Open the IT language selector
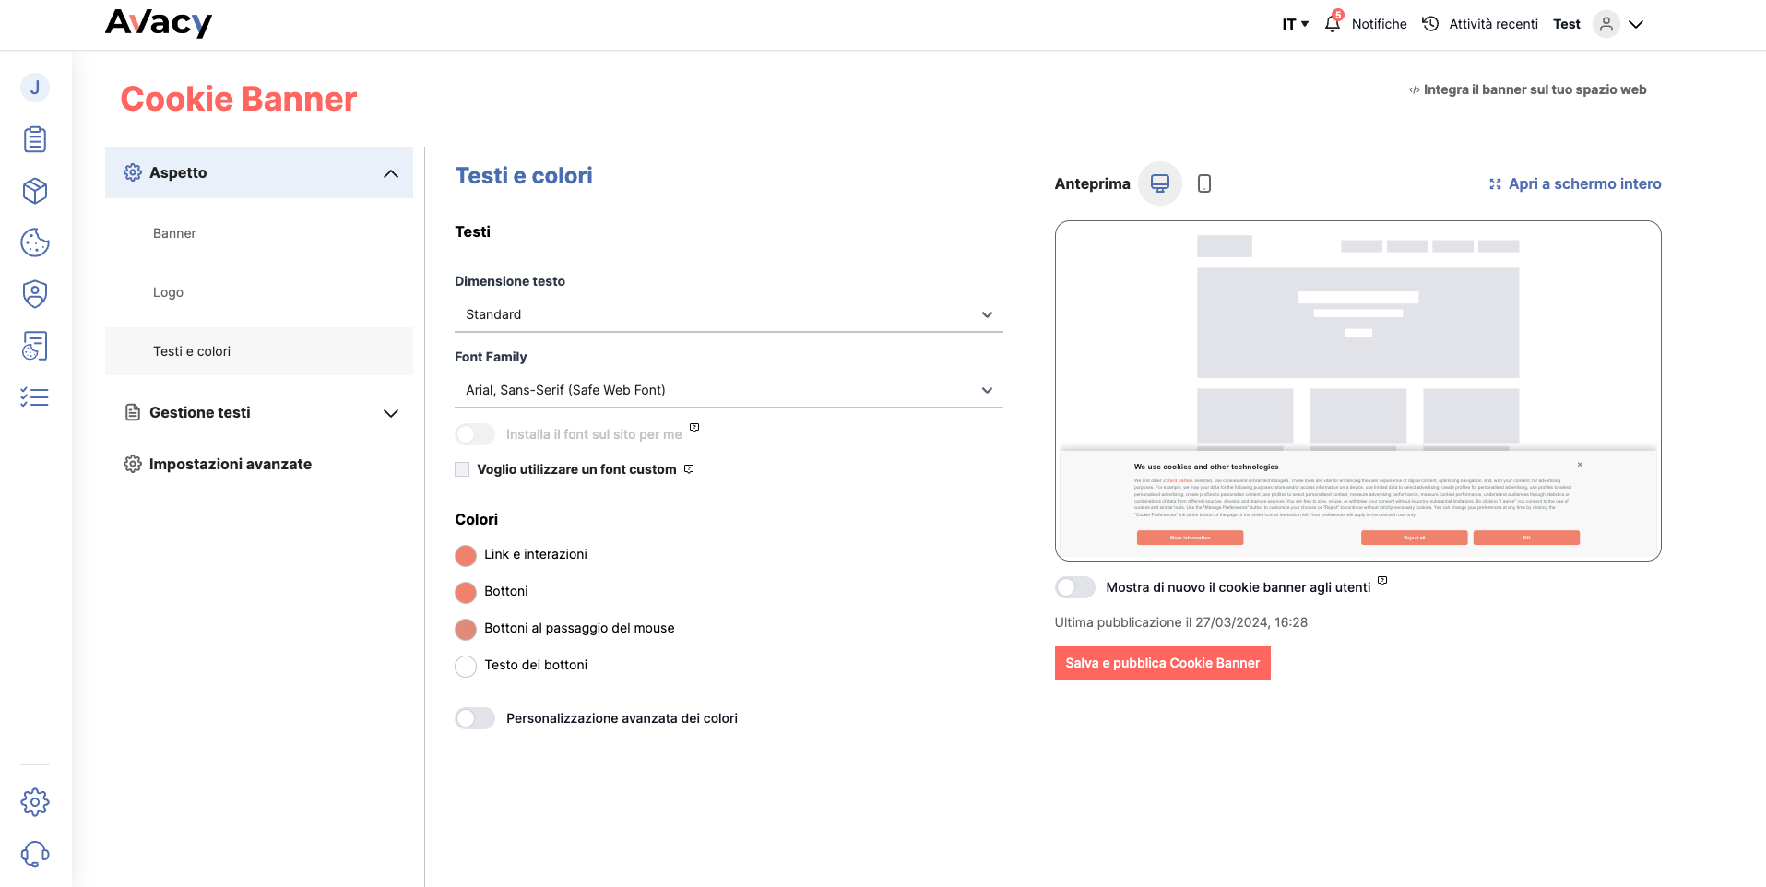Screen dimensions: 1766x887 coord(1296,24)
